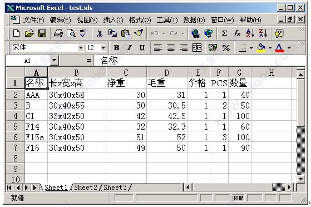
Task: Sort descending with the Z-A icon
Action: 263,33
